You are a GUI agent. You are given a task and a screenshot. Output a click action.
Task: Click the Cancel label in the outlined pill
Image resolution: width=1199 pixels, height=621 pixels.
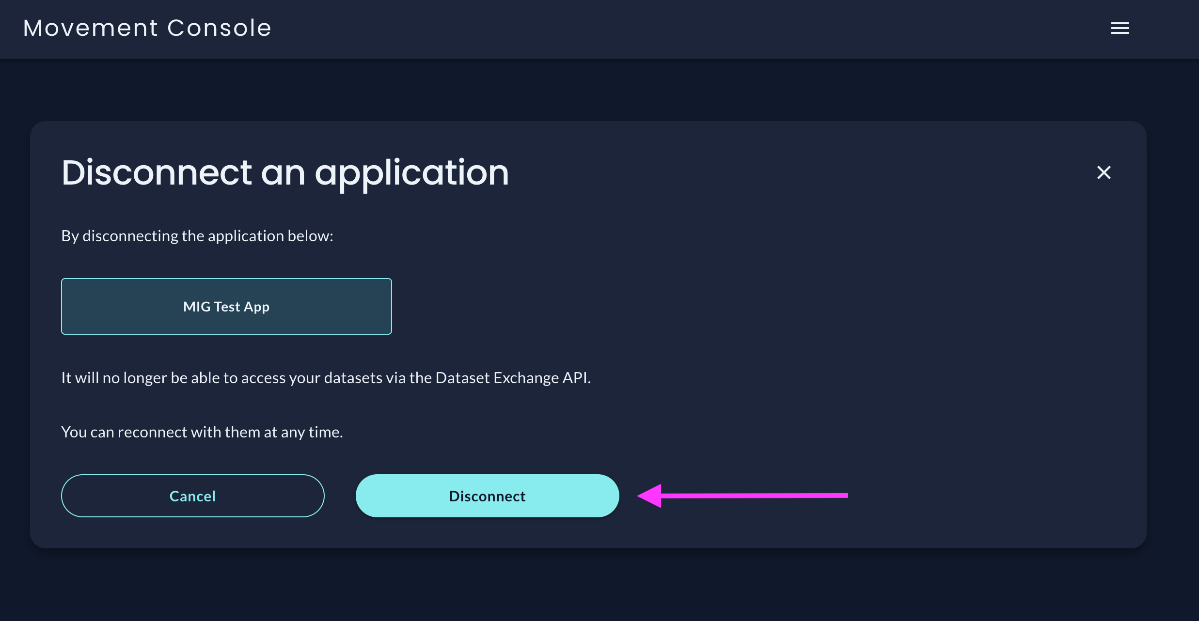(192, 496)
